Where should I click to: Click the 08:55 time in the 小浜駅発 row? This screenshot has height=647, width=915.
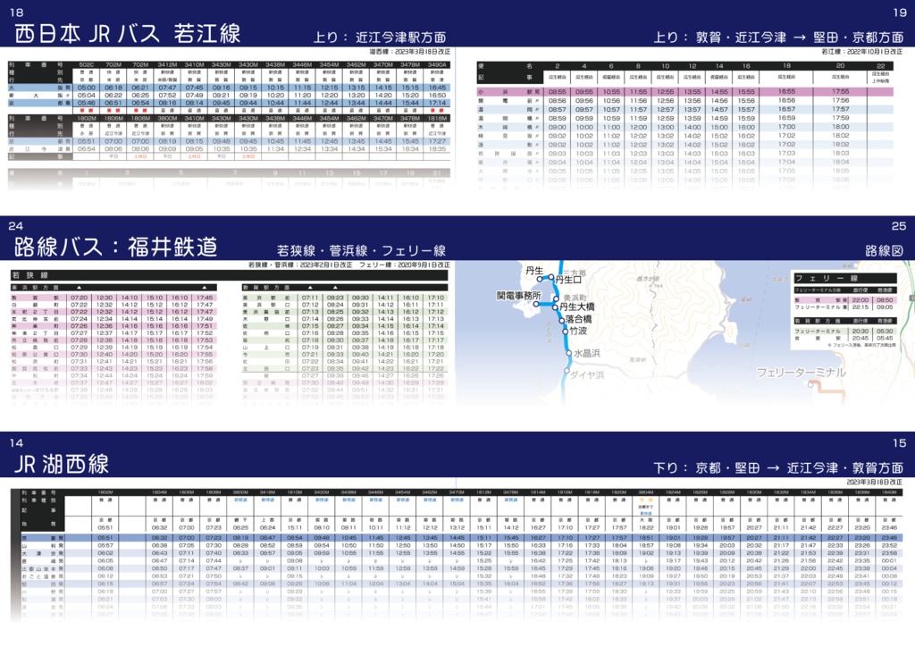coord(558,91)
